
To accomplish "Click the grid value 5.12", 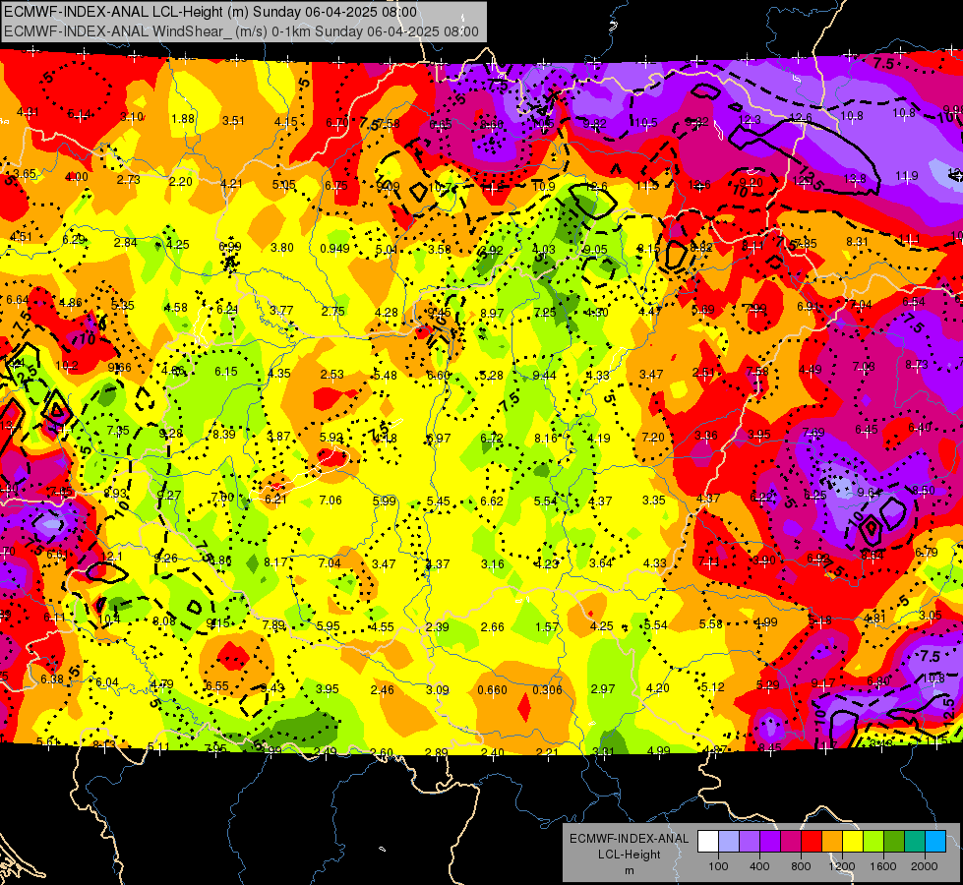I will point(713,686).
